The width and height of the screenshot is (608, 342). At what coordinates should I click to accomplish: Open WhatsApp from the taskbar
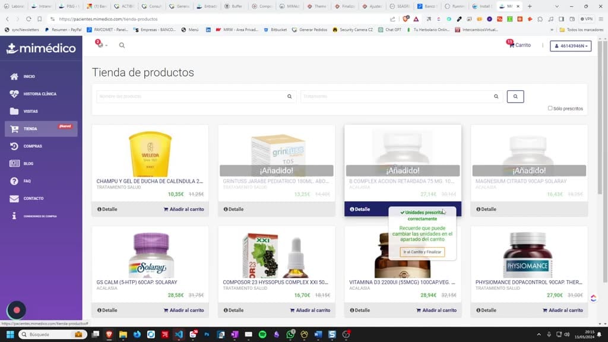click(290, 334)
